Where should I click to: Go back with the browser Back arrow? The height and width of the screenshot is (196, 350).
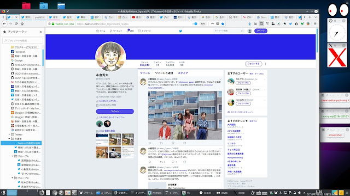point(4,24)
